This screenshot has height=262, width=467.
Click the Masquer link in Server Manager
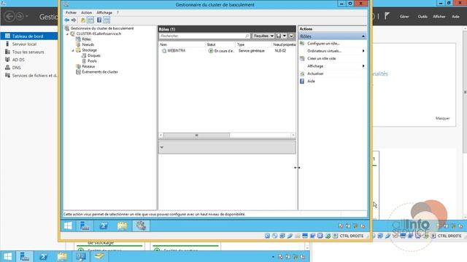[x=442, y=118]
